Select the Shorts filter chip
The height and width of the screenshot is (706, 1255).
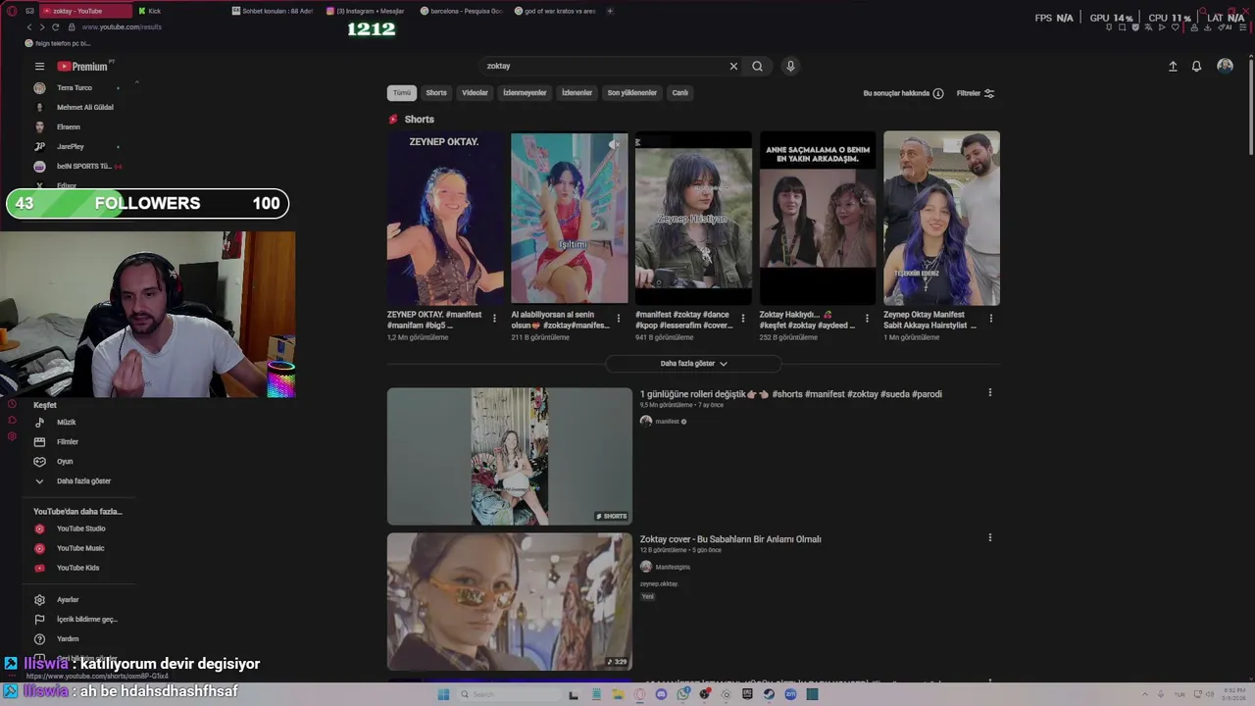pyautogui.click(x=436, y=93)
